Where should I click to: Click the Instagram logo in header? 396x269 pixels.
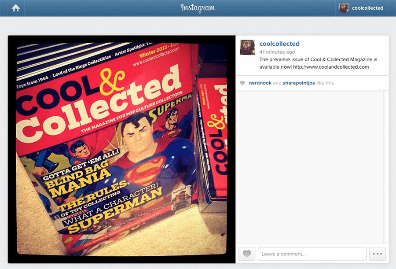tap(198, 8)
